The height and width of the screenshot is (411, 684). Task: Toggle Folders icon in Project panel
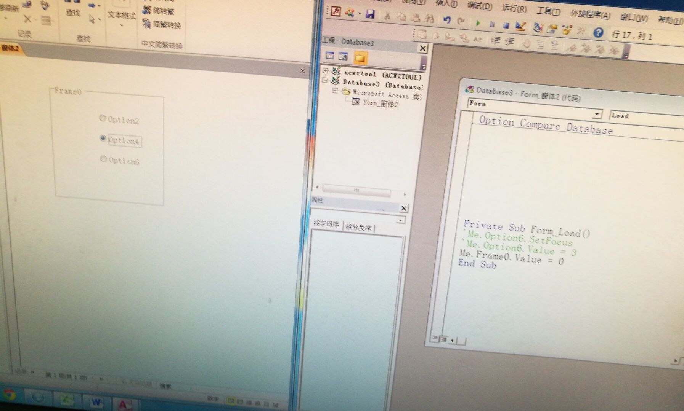(x=360, y=58)
